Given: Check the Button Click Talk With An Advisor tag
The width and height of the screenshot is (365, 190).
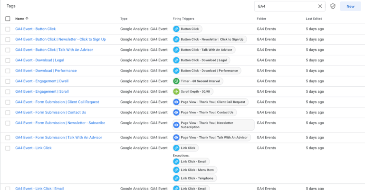Looking at the screenshot, I should 8,50.
